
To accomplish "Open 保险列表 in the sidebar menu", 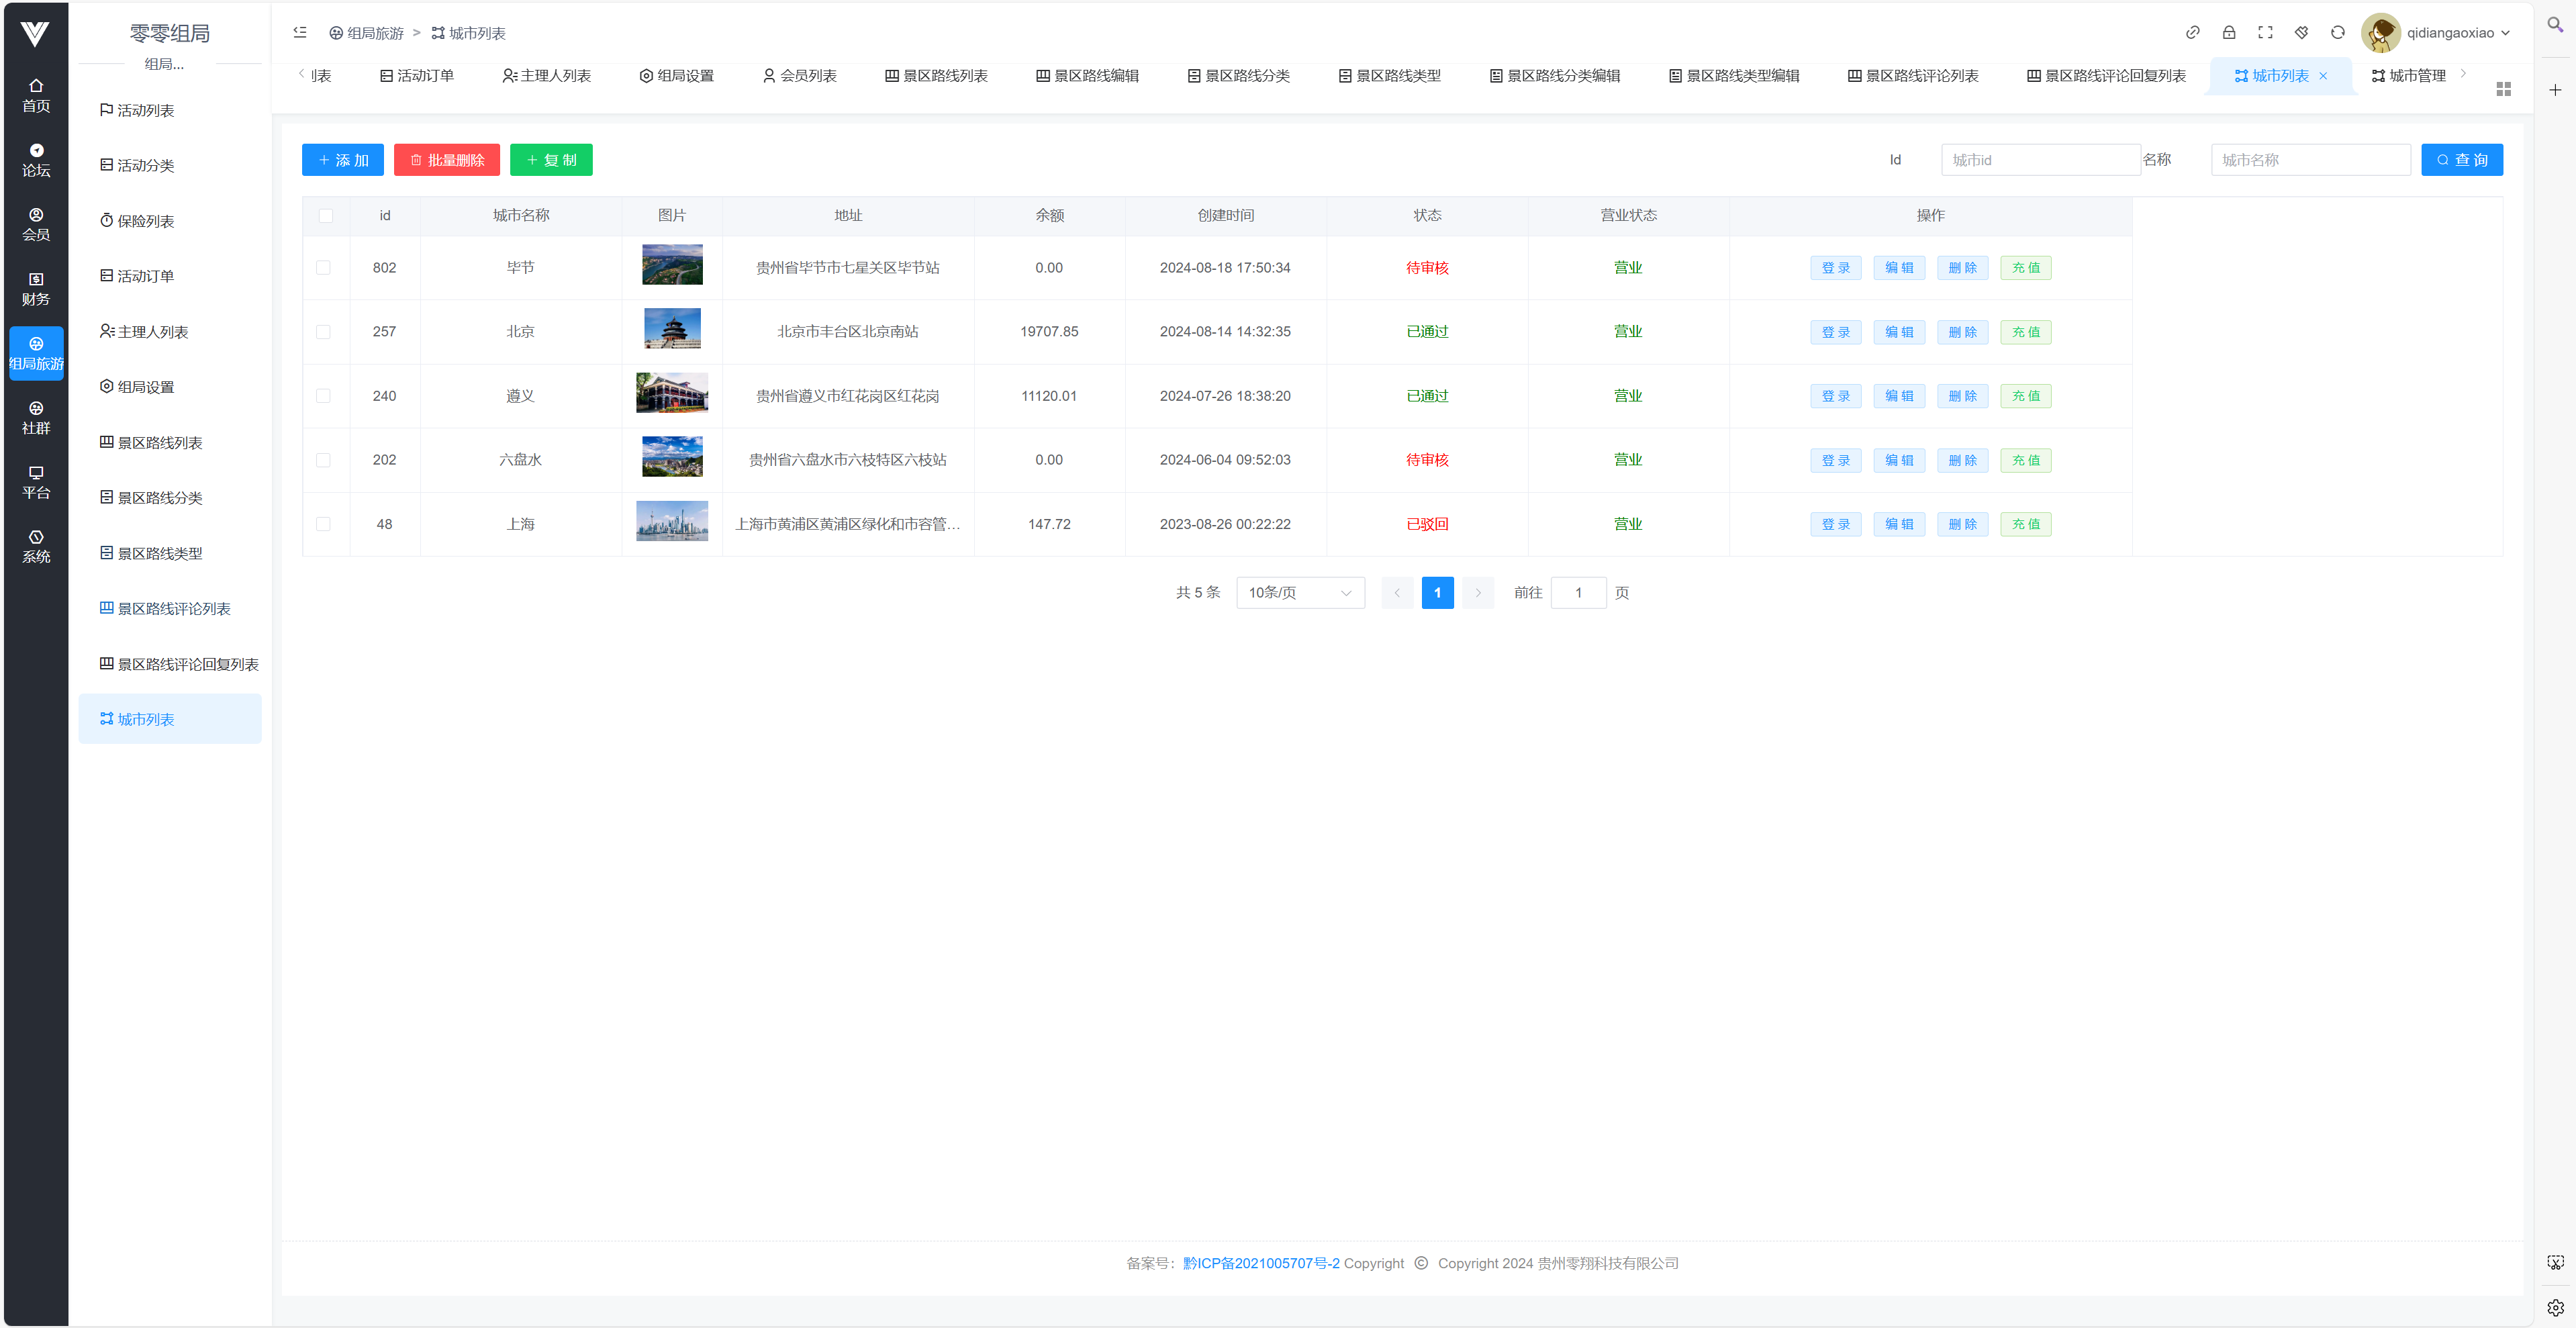I will (x=146, y=221).
